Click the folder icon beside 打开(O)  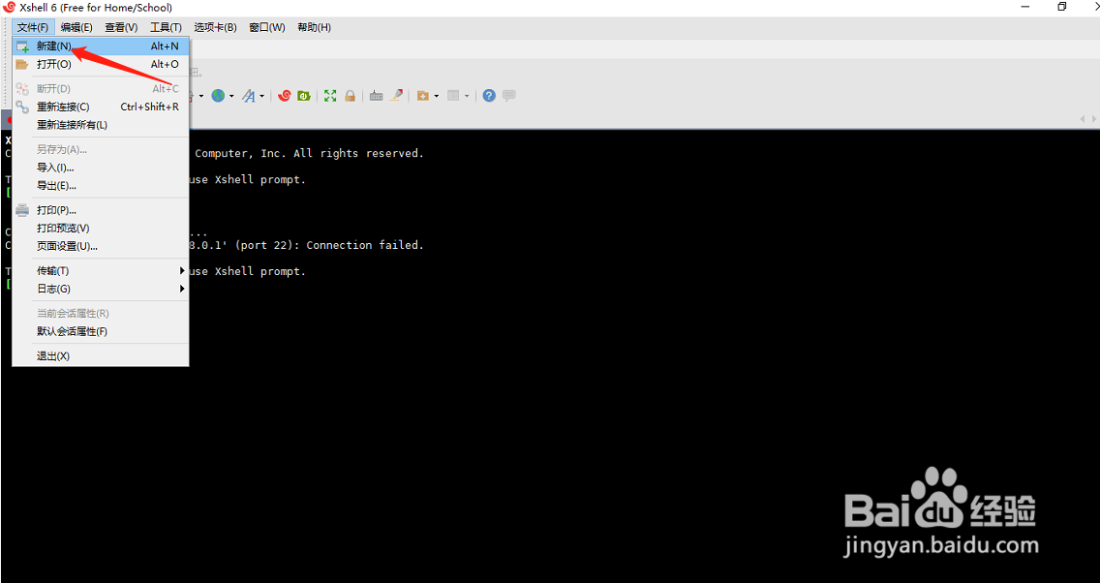click(22, 65)
